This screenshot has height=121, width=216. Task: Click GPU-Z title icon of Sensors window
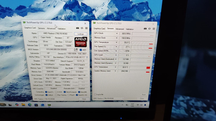94,23
